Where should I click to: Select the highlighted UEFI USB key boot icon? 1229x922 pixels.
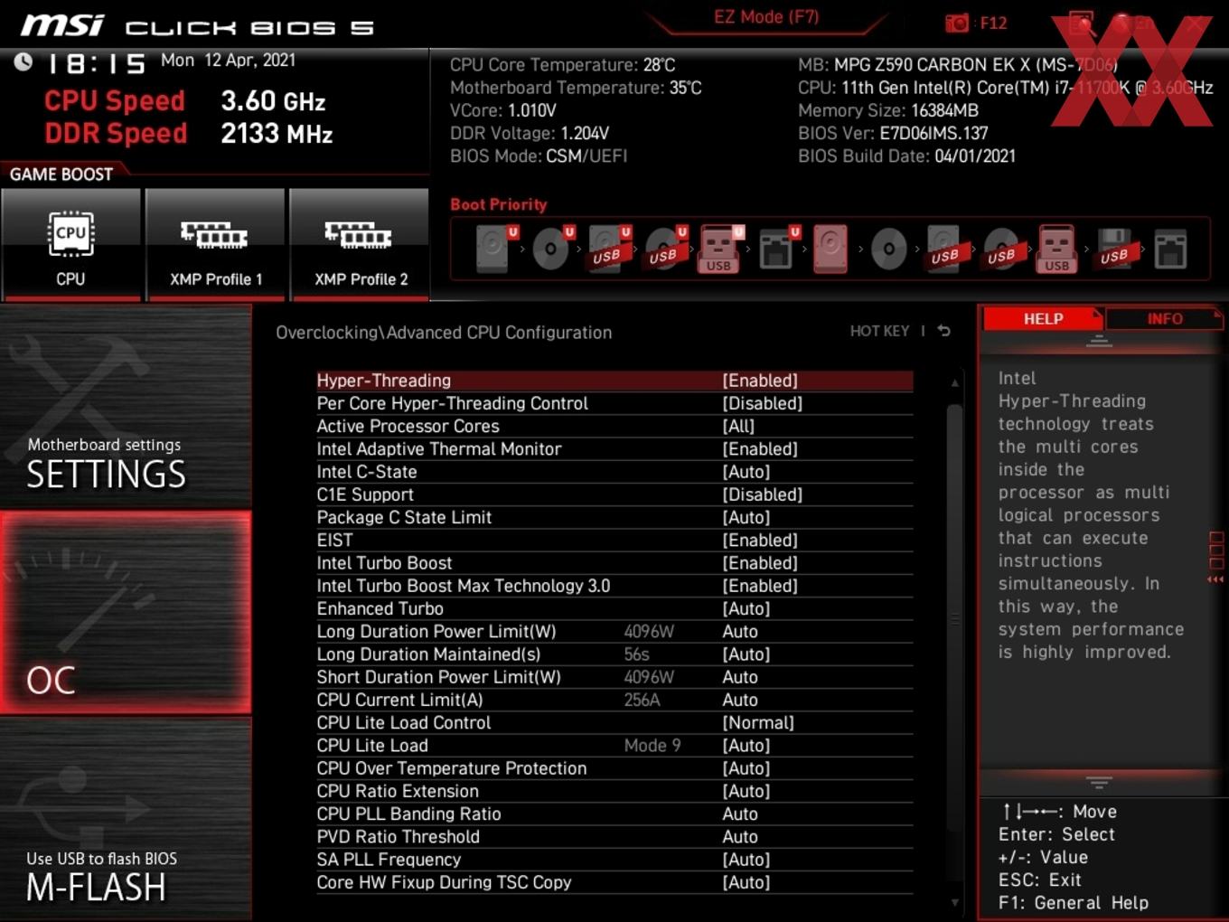coord(720,249)
